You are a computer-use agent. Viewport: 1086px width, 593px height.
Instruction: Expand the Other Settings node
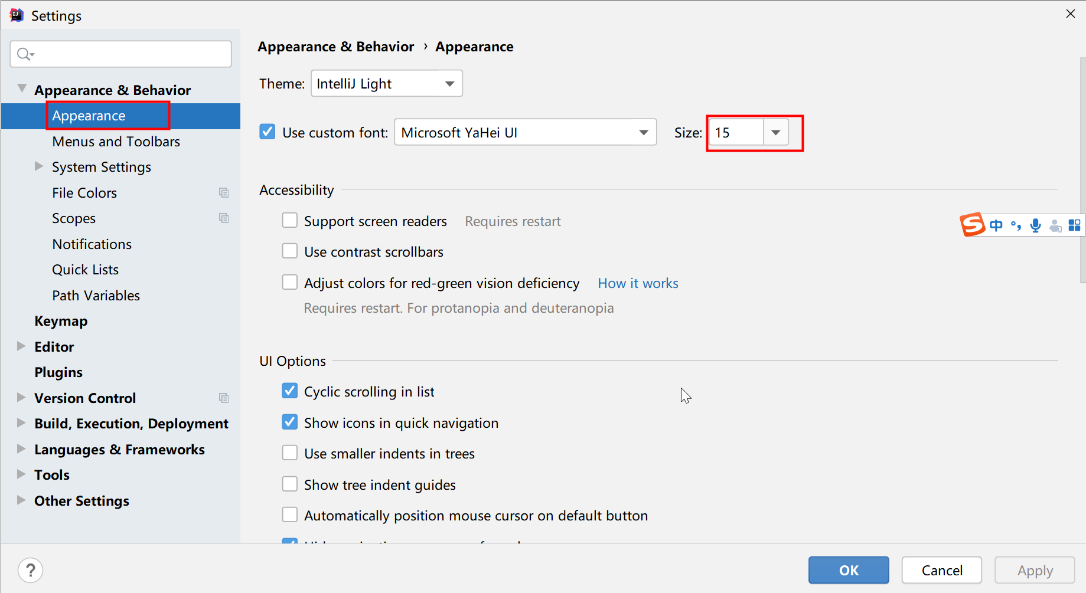pos(21,500)
